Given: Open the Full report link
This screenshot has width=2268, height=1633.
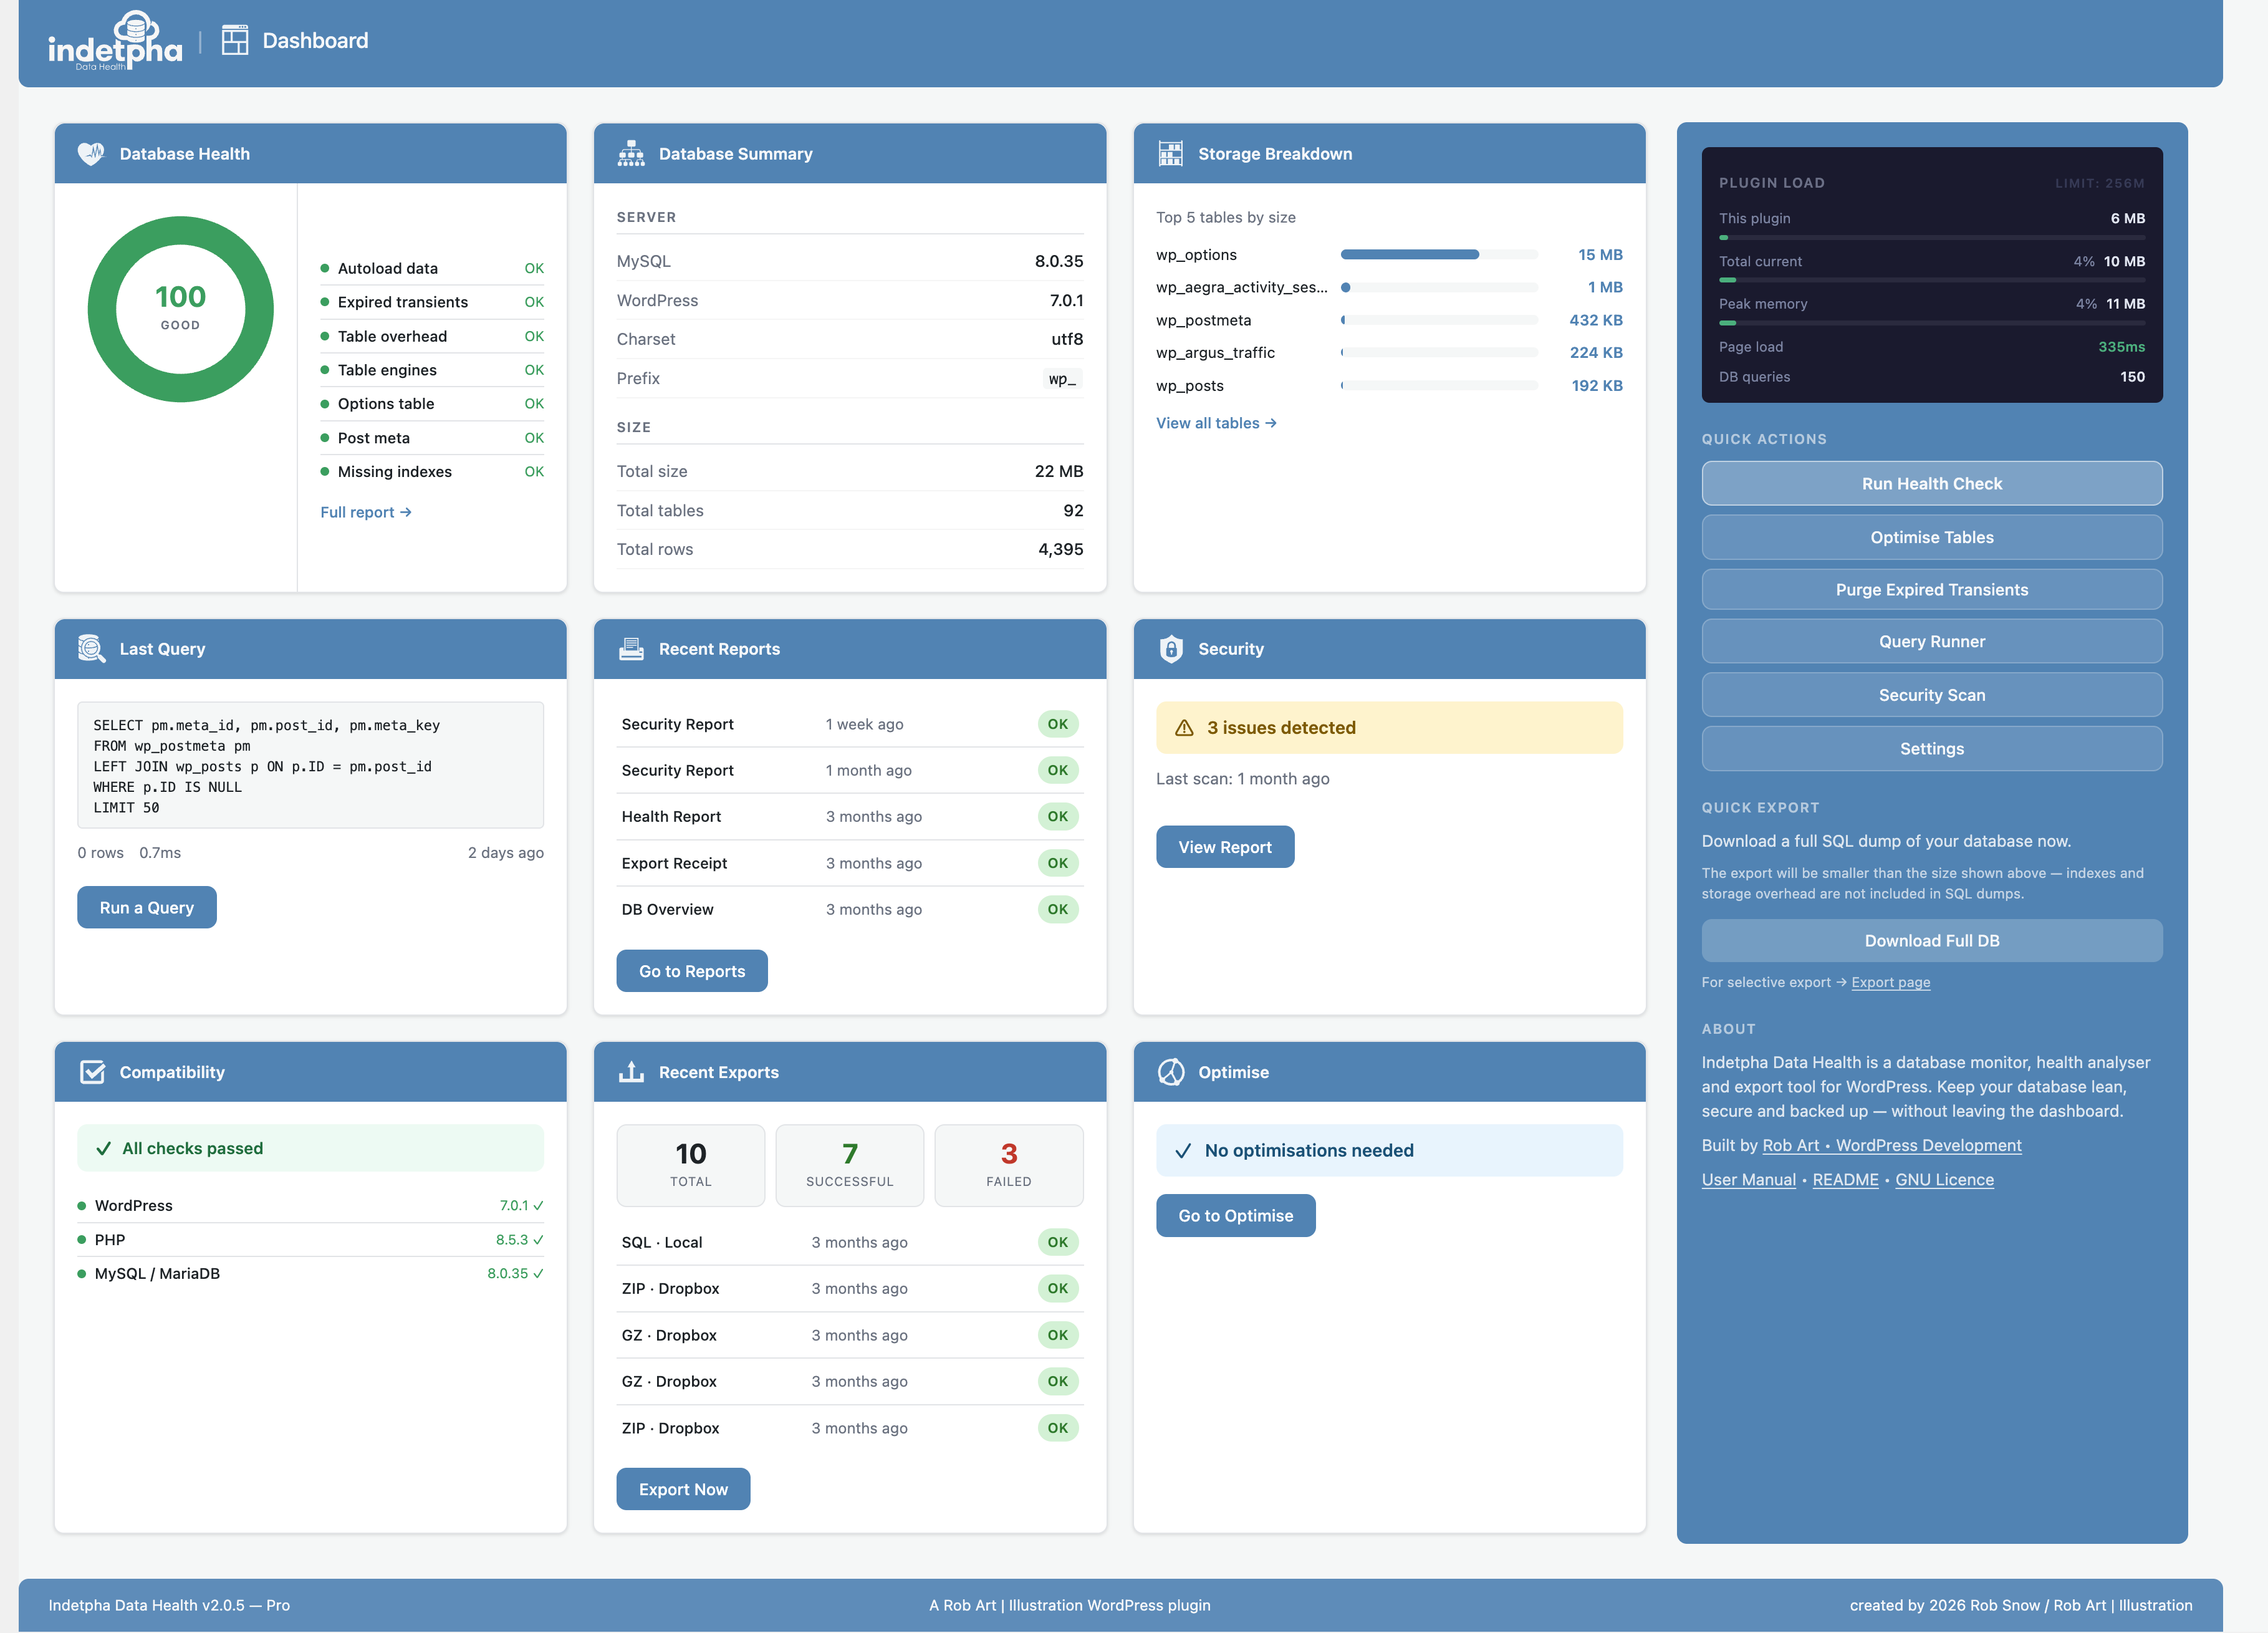Looking at the screenshot, I should [x=366, y=512].
